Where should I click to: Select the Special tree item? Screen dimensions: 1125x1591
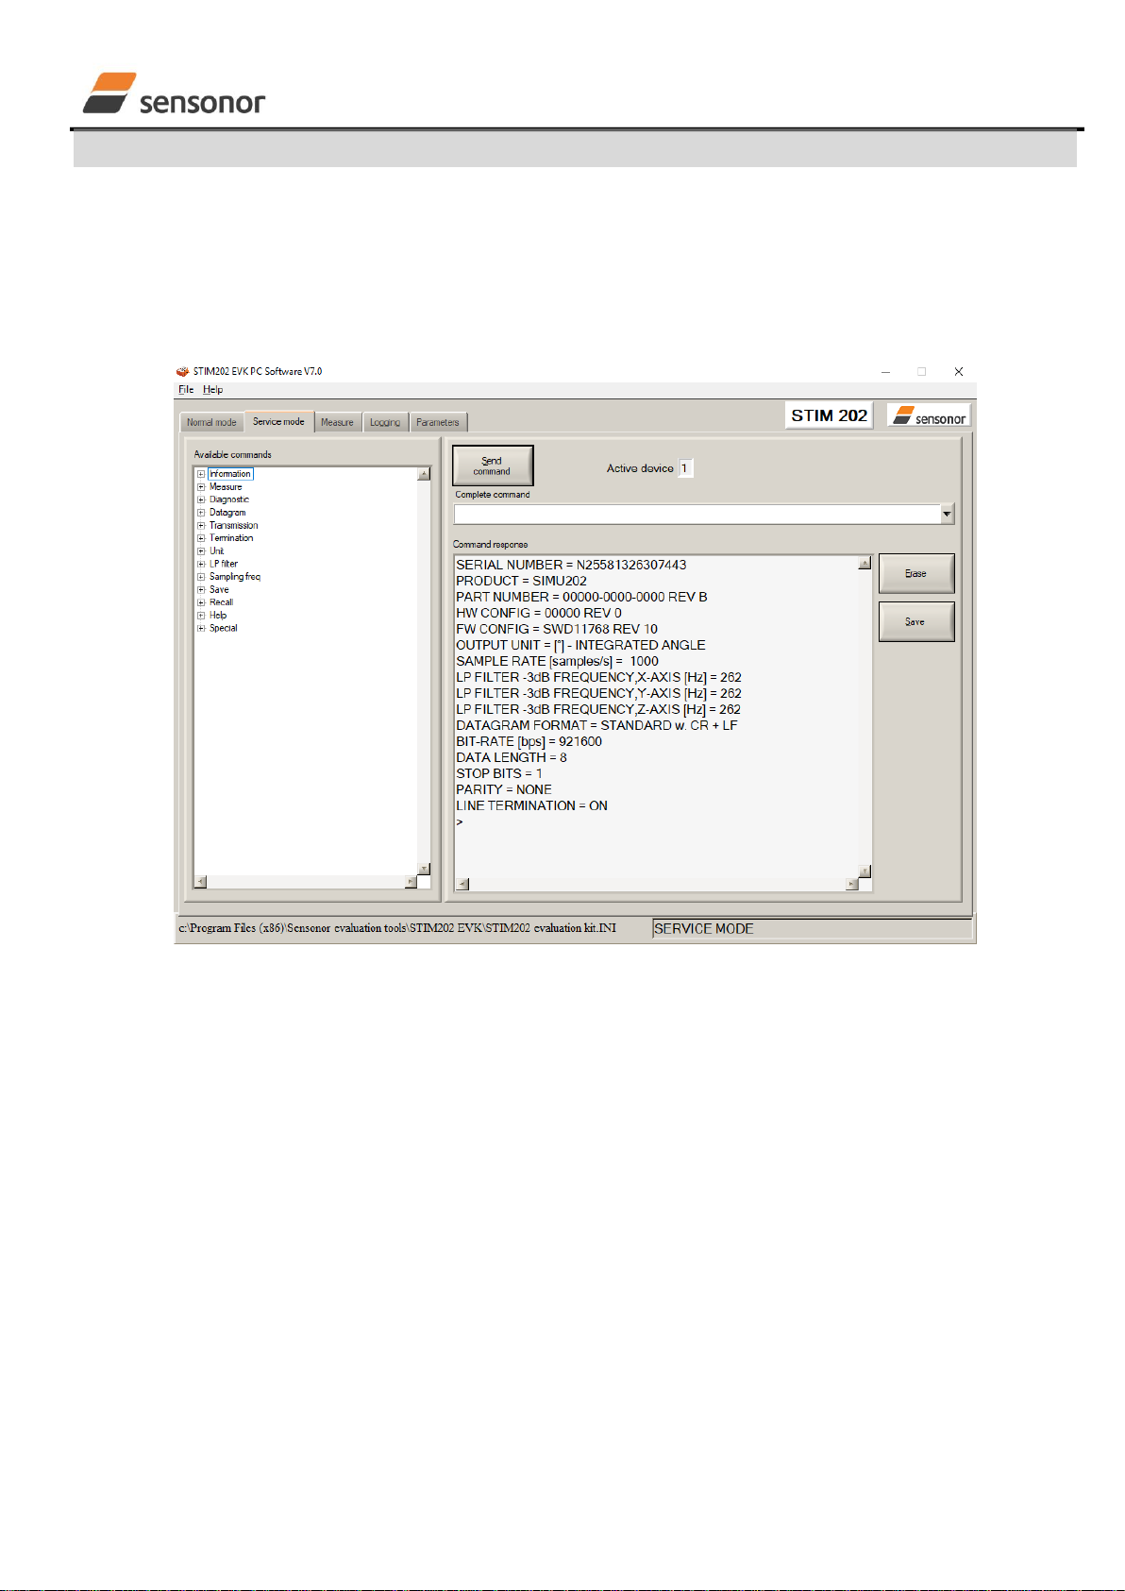click(224, 628)
